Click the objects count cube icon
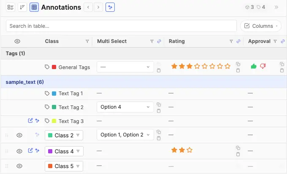The image size is (287, 174). tap(247, 7)
